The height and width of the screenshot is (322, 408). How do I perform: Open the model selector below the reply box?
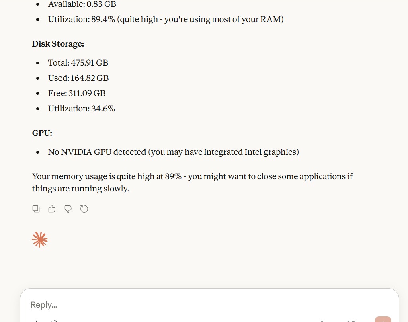[338, 320]
